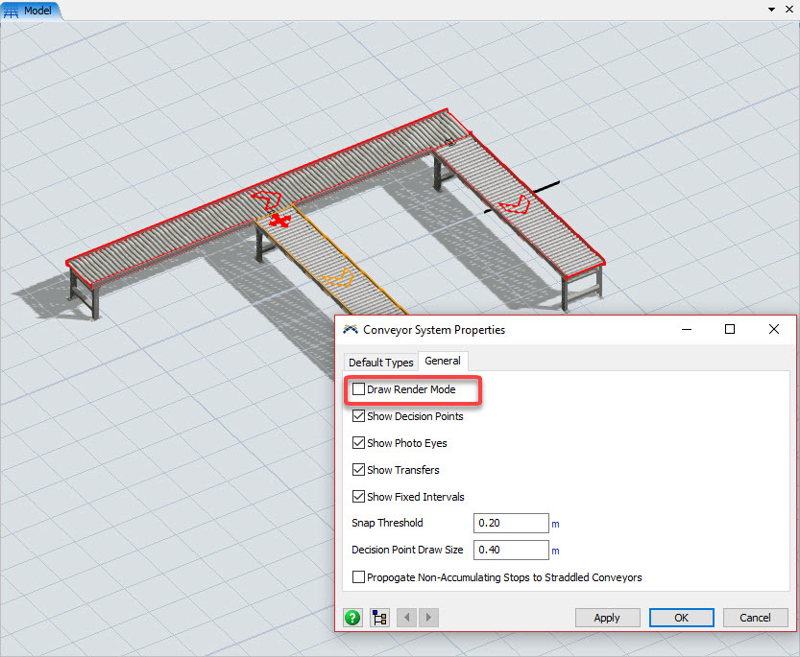Switch to the Default Types tab
800x657 pixels.
(x=380, y=363)
